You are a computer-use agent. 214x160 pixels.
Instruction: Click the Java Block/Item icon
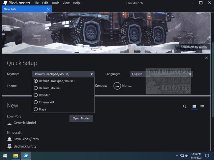point(10,139)
